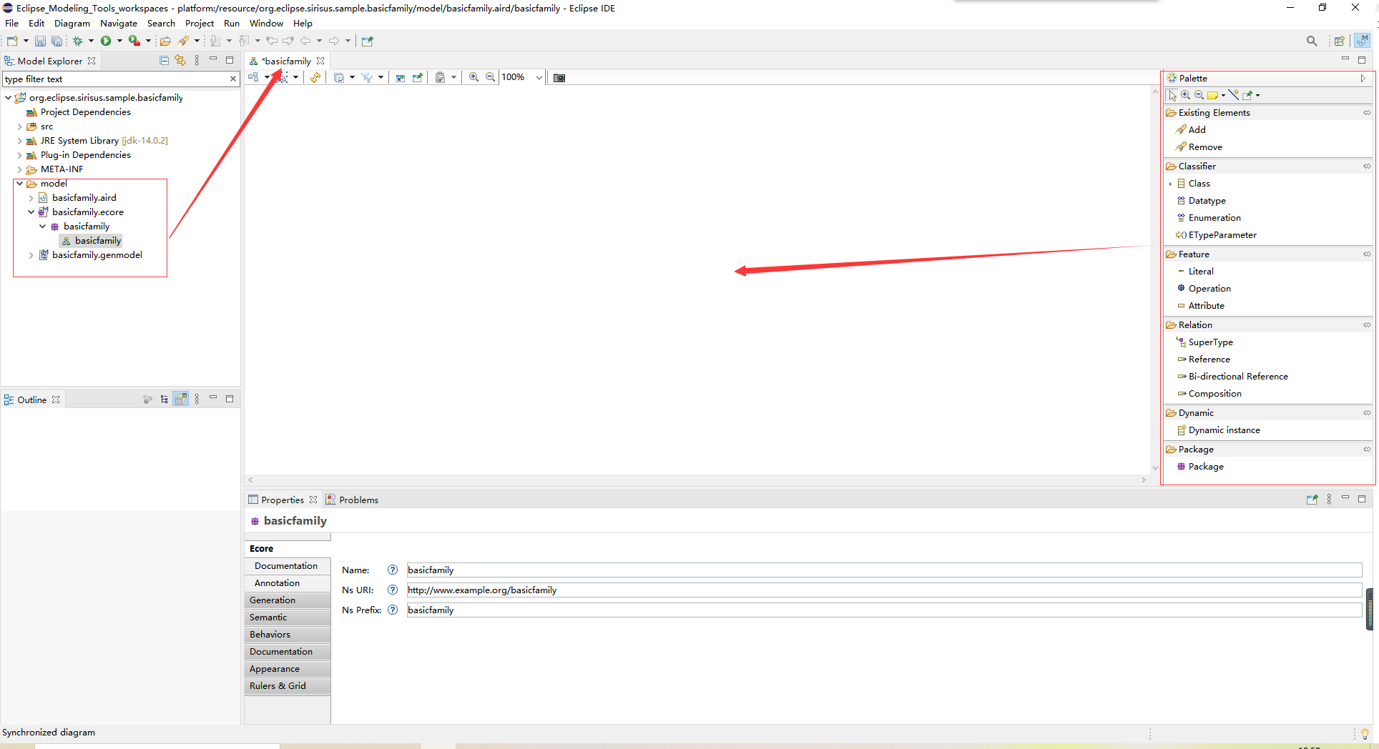Open the Diagram menu
This screenshot has height=749, width=1379.
[72, 23]
